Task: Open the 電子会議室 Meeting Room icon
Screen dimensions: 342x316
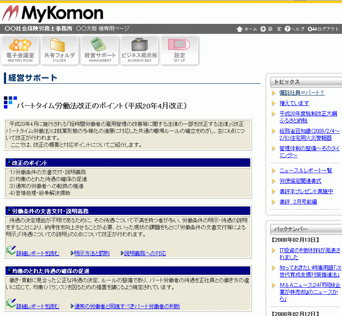Action: pos(20,50)
